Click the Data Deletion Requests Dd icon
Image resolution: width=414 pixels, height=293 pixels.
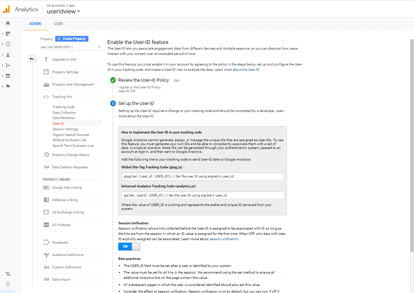pos(46,167)
